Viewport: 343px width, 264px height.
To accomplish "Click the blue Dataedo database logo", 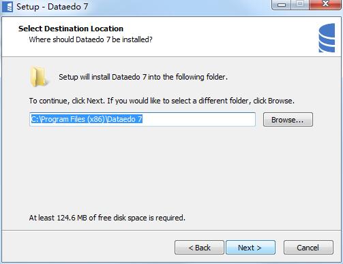I will (327, 38).
